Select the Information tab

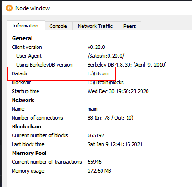click(x=26, y=26)
